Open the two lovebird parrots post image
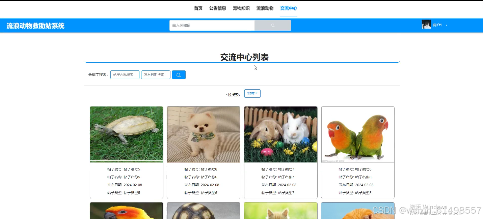483x219 pixels. tap(358, 134)
